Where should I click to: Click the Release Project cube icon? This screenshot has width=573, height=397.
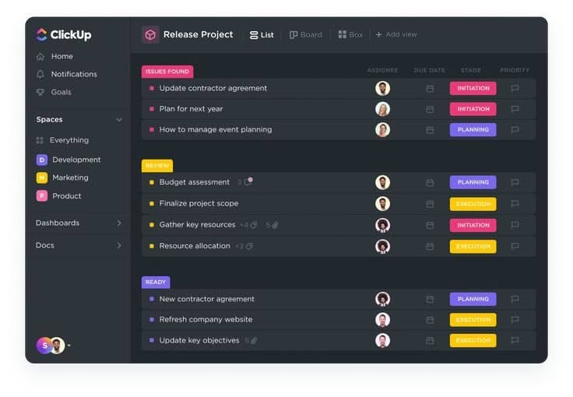coord(150,34)
